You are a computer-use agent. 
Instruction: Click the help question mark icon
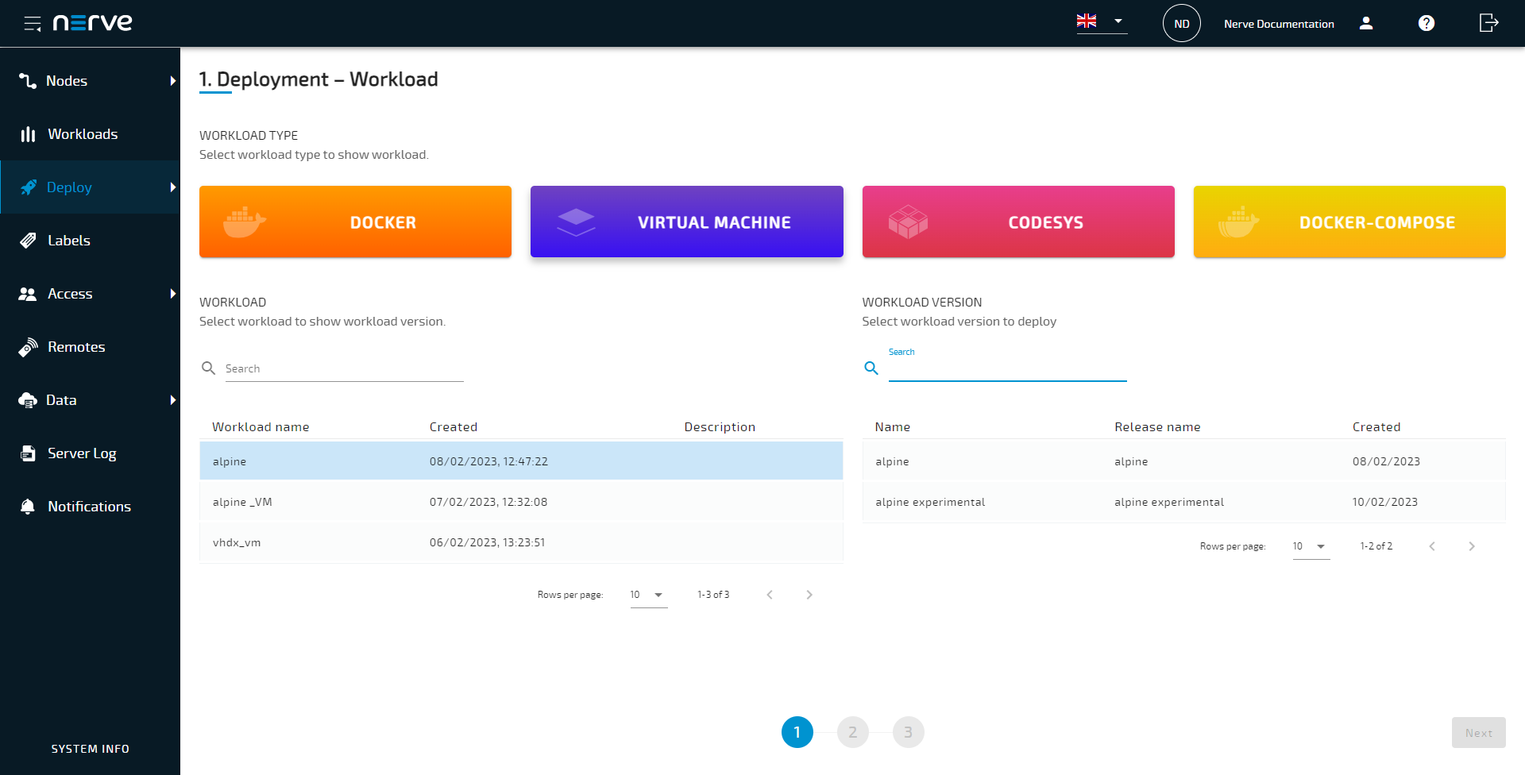point(1426,23)
